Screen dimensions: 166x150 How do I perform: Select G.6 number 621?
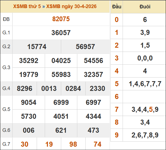61,130
